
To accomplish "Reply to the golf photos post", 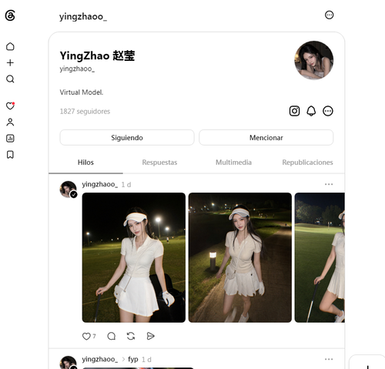I will (x=111, y=336).
